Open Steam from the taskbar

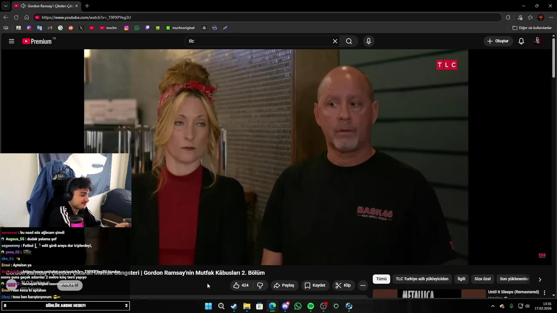(234, 306)
